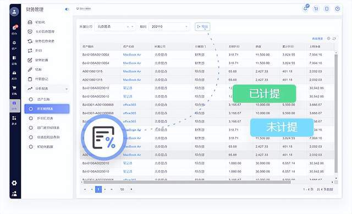Click the clipboard icon in the top bar

327,9
